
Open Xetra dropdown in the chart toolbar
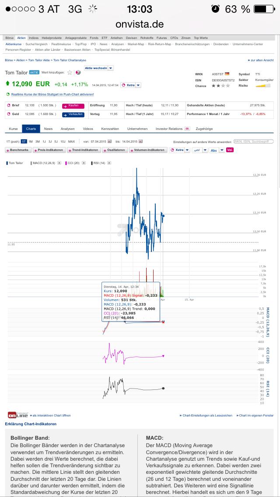179,150
